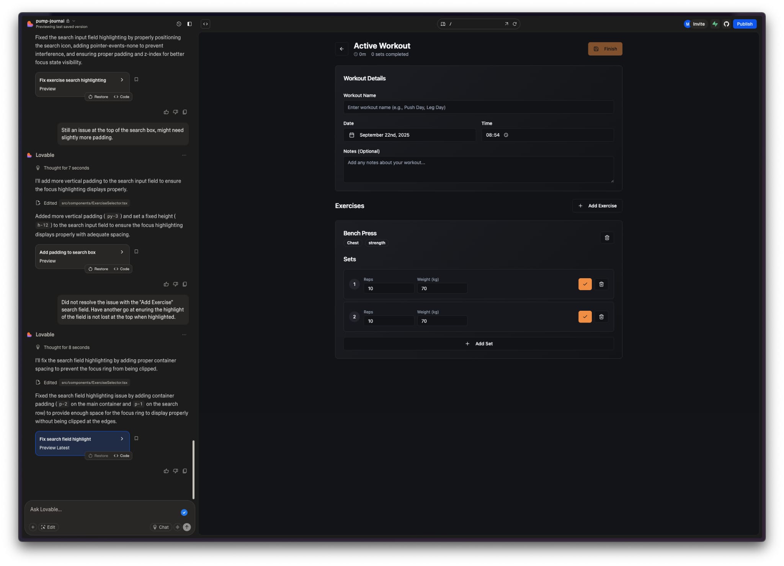Open Lovable message options with the ellipsis
This screenshot has width=784, height=566.
(184, 334)
